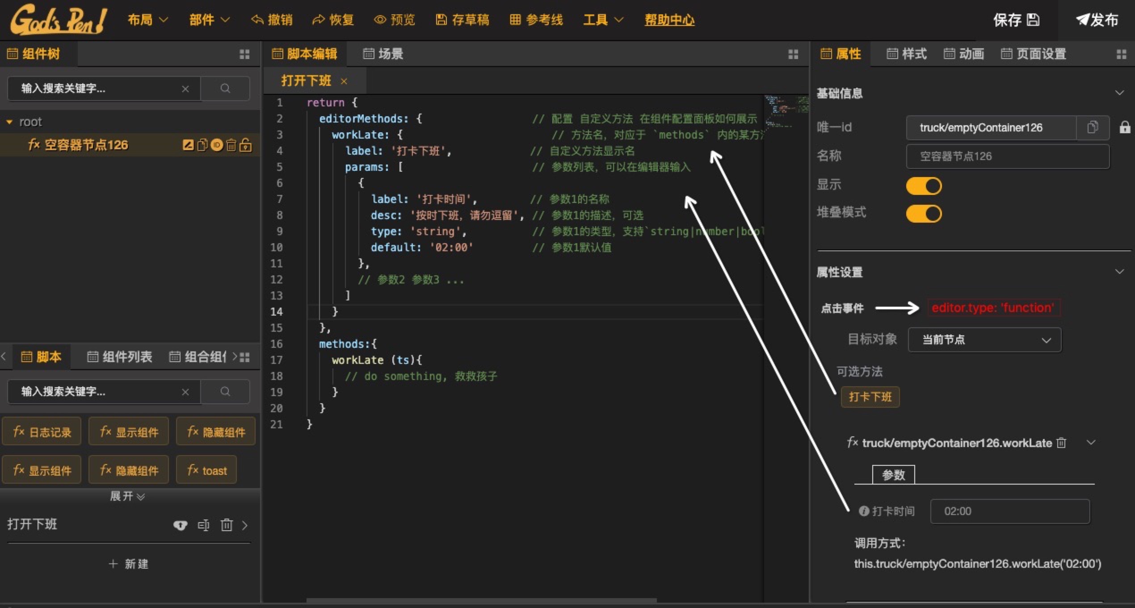Image resolution: width=1135 pixels, height=608 pixels.
Task: Edit 空容器节点126 using the pencil icon
Action: (x=188, y=145)
